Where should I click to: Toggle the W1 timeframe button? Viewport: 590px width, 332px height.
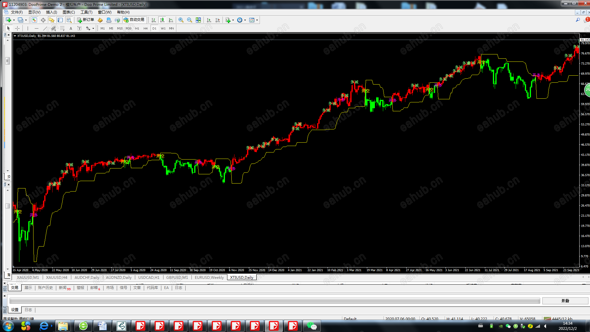[163, 28]
